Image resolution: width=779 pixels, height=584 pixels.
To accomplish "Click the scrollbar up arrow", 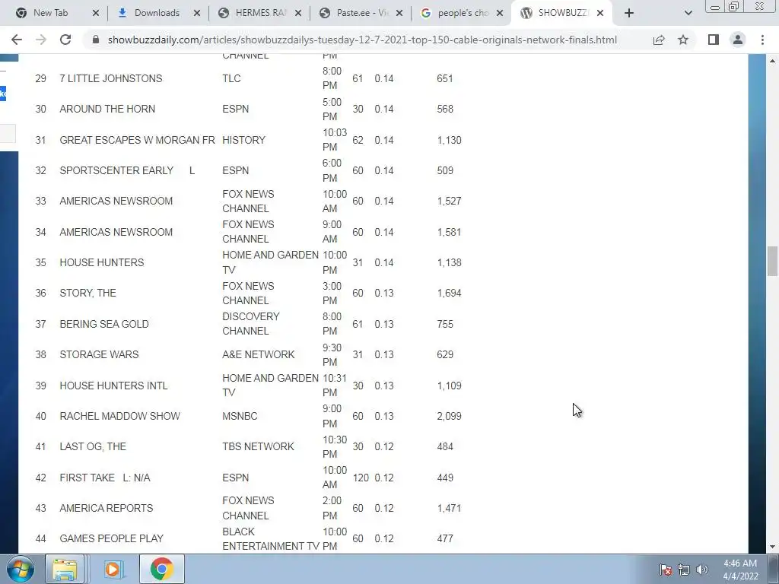I will tap(772, 61).
